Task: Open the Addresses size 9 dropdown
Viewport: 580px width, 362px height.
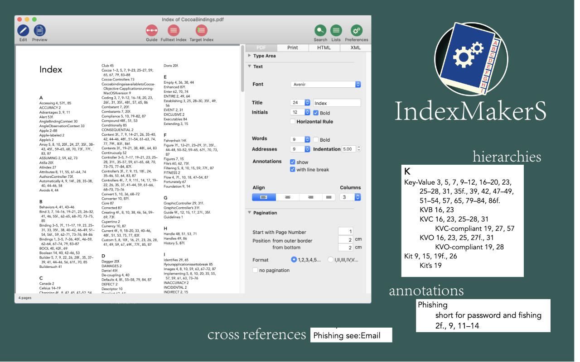Action: (x=300, y=149)
